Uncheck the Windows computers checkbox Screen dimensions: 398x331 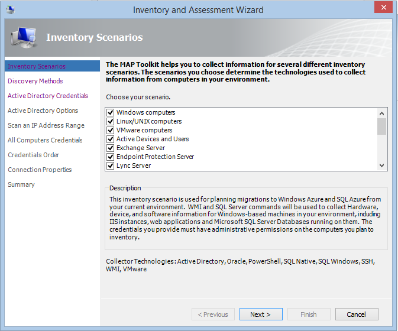point(110,112)
